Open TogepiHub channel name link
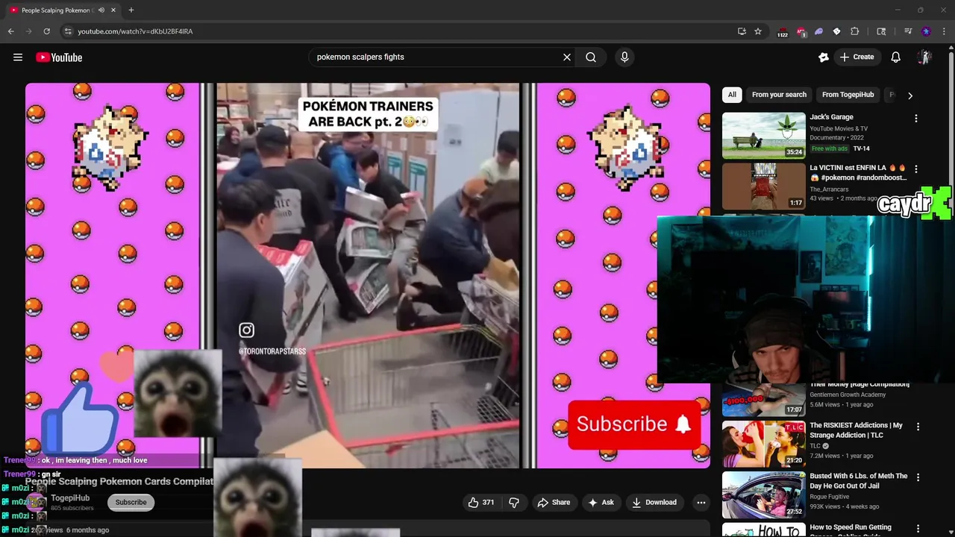Image resolution: width=955 pixels, height=537 pixels. [70, 498]
